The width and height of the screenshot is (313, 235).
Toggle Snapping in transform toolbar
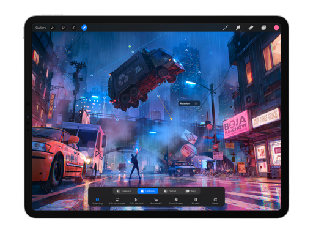[x=97, y=201]
